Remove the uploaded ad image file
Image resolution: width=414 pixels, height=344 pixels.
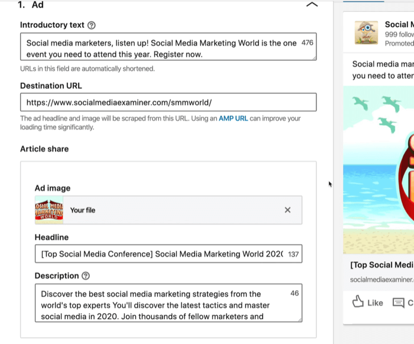(x=287, y=210)
